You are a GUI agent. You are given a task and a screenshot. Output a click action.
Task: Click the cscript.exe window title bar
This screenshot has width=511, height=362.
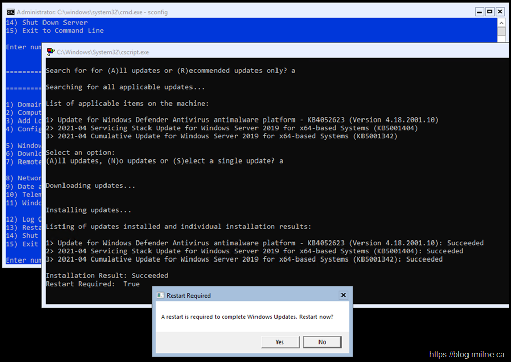tap(256, 52)
